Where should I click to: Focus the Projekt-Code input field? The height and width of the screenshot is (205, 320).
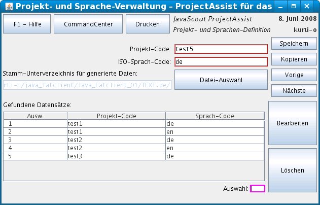point(221,49)
